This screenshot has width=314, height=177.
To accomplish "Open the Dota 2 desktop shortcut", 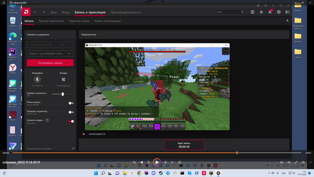I will pos(13,116).
